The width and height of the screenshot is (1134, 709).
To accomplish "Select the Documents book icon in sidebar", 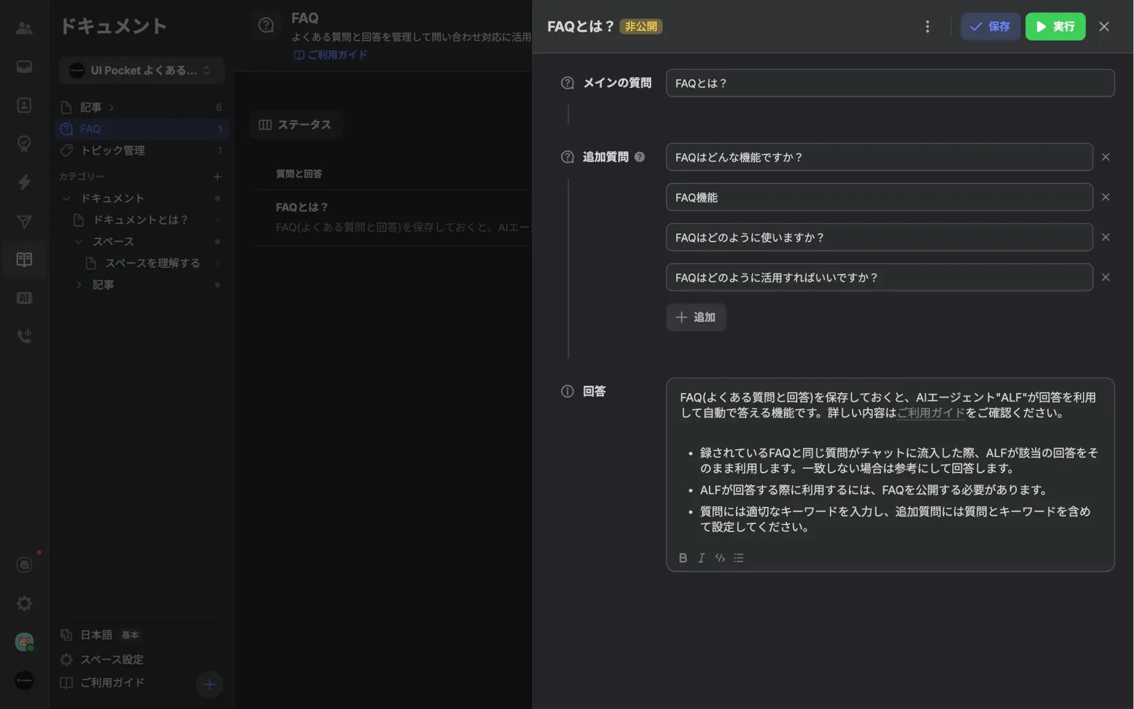I will click(x=24, y=259).
